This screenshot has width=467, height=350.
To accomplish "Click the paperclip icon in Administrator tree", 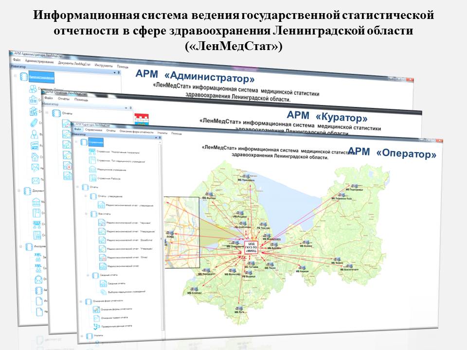I will coord(34,122).
